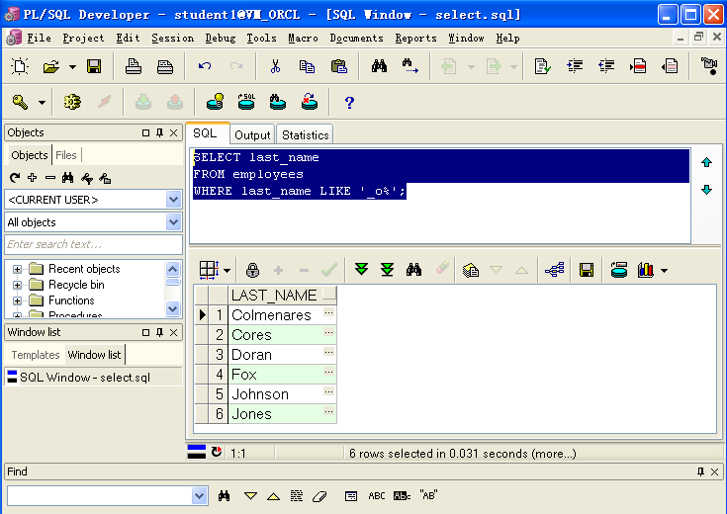This screenshot has width=727, height=514.
Task: Expand the Recent objects tree node
Action: click(x=17, y=269)
